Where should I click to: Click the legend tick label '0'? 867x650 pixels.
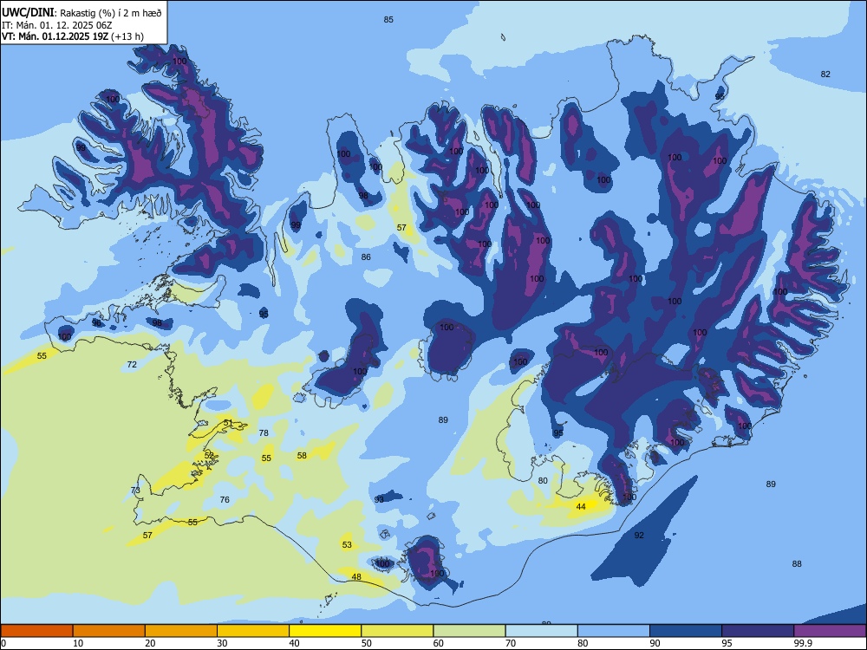tap(3, 643)
